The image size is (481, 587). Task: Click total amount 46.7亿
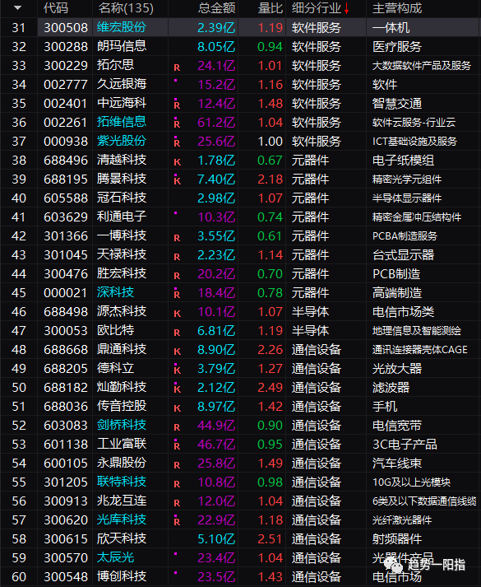point(216,445)
